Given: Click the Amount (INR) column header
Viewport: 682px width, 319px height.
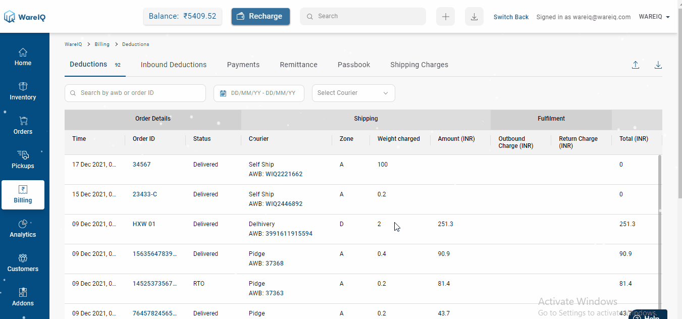Looking at the screenshot, I should (x=456, y=139).
